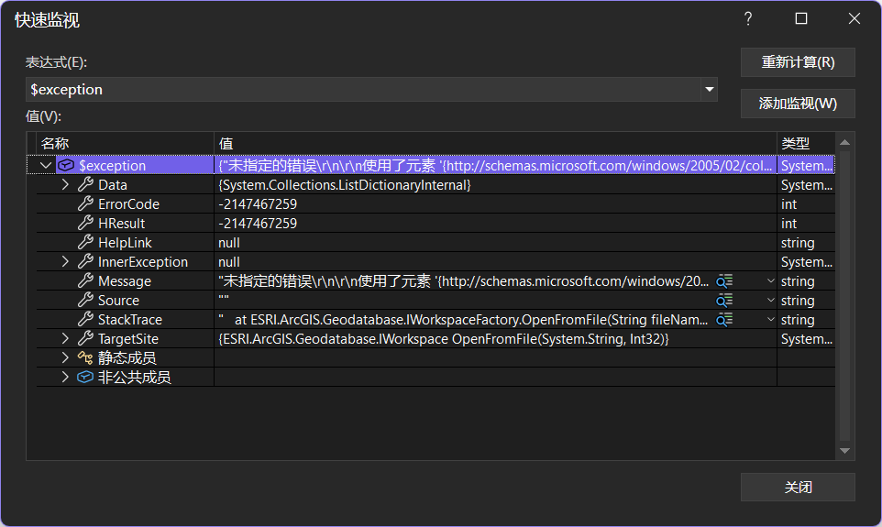Click the wrench icon beside HResult

[85, 223]
